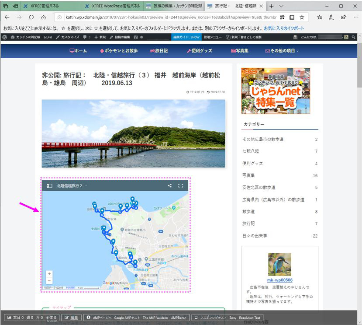
Task: Toggle 編集ガイド: SHOW button
Action: [186, 37]
